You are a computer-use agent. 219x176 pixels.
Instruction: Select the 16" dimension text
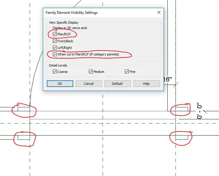tap(167, 79)
